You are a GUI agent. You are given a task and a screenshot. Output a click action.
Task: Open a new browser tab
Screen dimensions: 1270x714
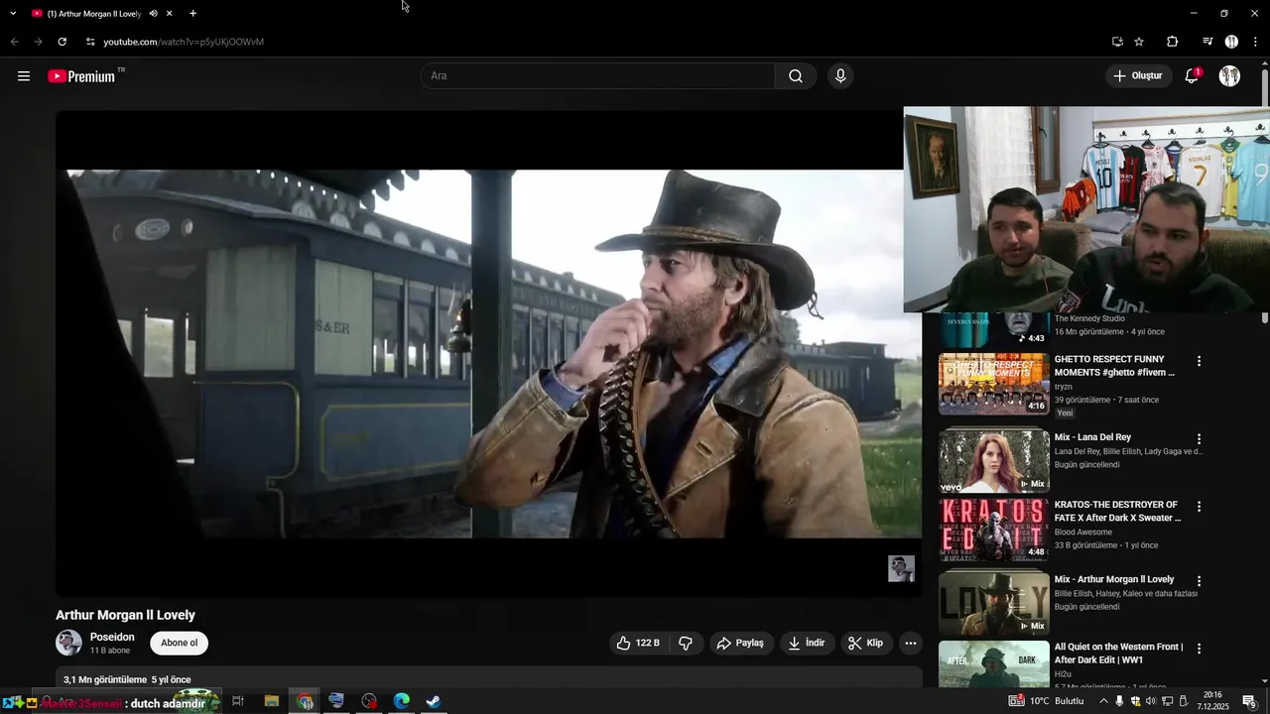(192, 14)
